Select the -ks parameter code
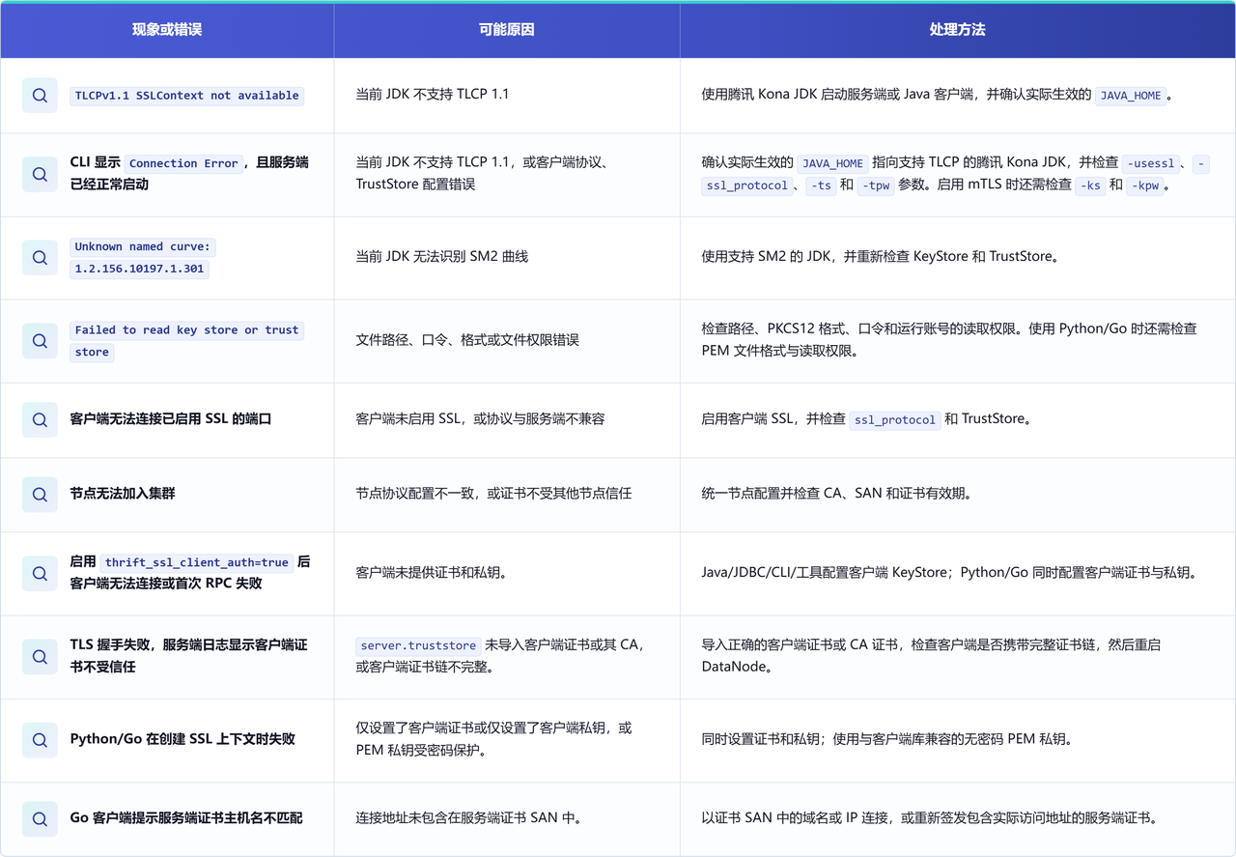Image resolution: width=1236 pixels, height=857 pixels. tap(1090, 186)
